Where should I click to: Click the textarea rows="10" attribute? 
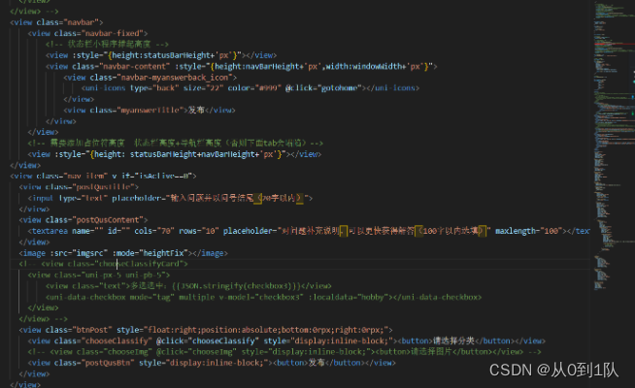coord(198,231)
